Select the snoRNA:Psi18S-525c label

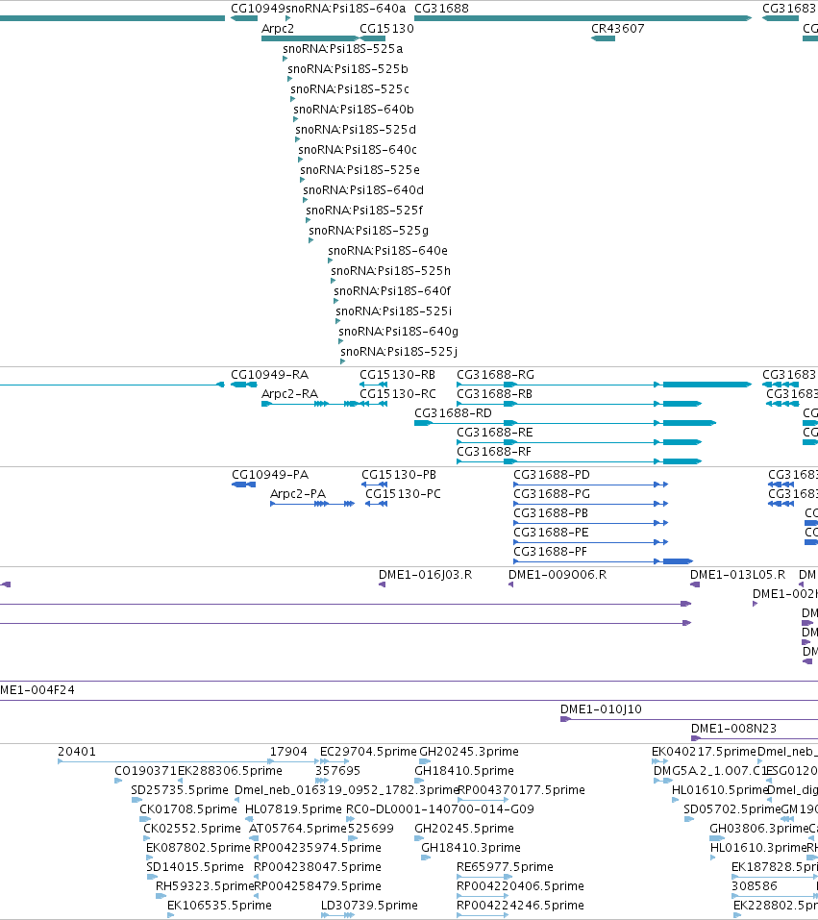pos(350,89)
